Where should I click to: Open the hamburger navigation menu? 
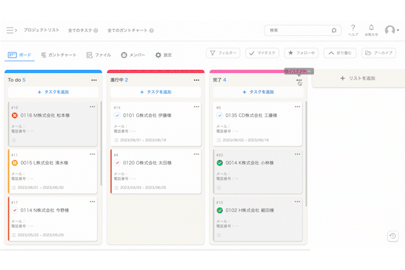point(11,30)
